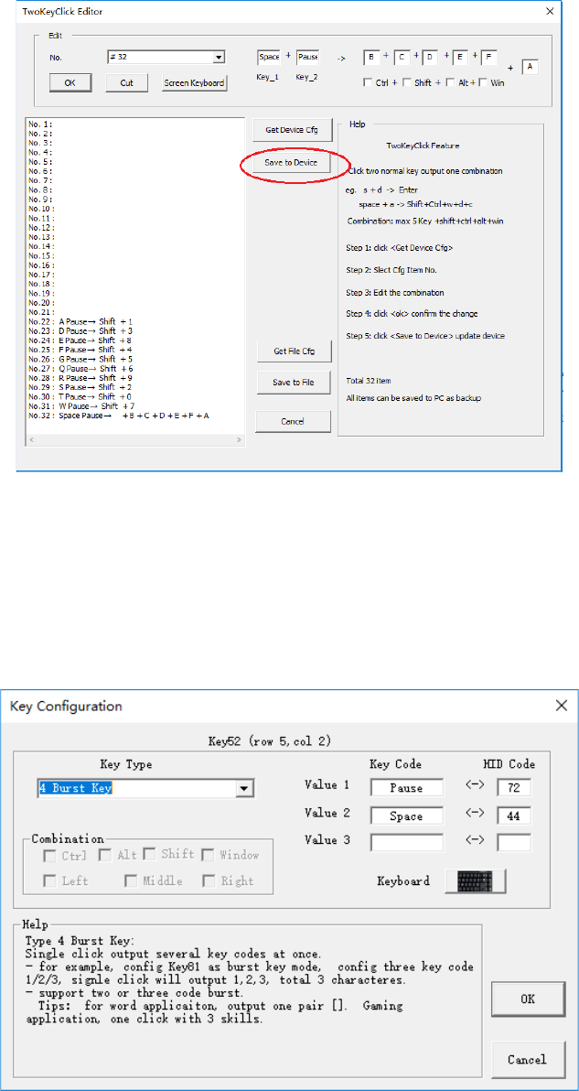The height and width of the screenshot is (1091, 579).
Task: Click Value 1 HID Code field 72
Action: pyautogui.click(x=514, y=787)
